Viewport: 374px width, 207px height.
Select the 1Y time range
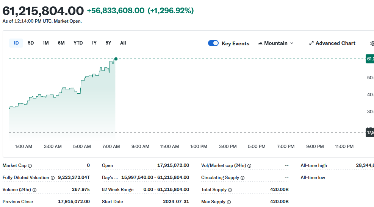94,43
